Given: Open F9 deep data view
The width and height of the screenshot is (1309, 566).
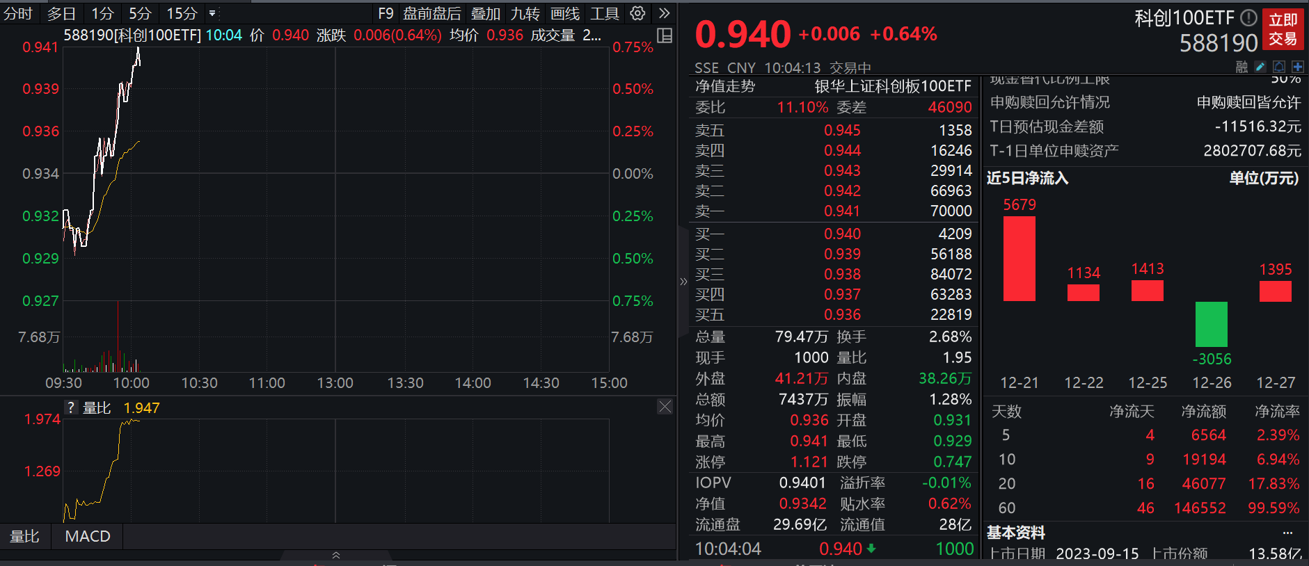Looking at the screenshot, I should 386,13.
